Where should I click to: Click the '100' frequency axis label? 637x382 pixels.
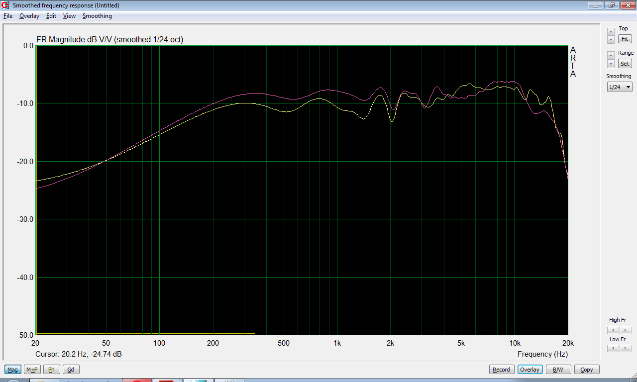coord(159,343)
